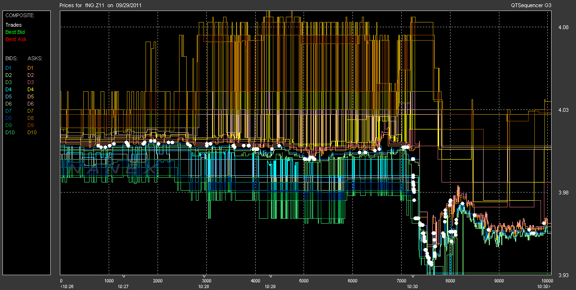Click the 'QTSequencer G3' label
Screen dimensions: 576x290
(x=531, y=5)
